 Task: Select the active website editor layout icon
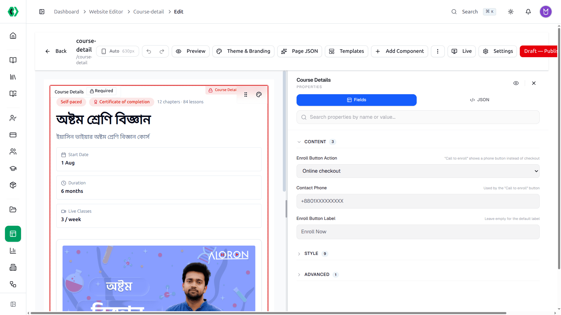click(x=13, y=234)
